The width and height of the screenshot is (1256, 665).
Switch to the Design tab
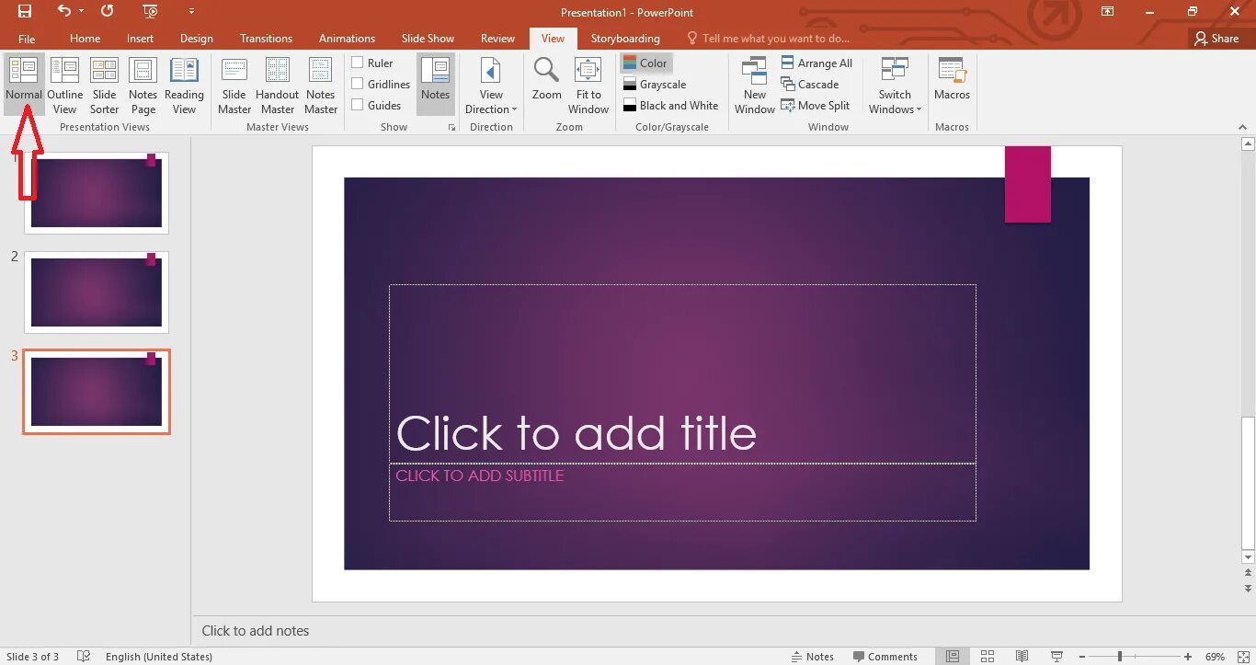[x=196, y=39]
